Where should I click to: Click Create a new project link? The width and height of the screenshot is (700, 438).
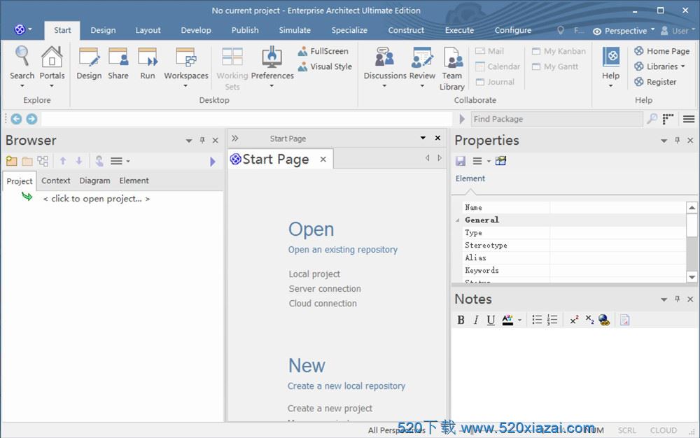(x=330, y=408)
